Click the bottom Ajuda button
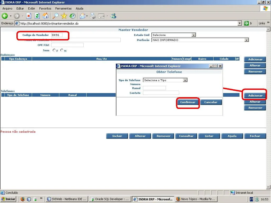 [x=232, y=136]
